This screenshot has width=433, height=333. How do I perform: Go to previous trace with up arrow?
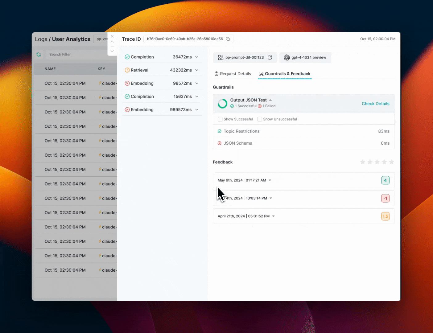point(112,42)
